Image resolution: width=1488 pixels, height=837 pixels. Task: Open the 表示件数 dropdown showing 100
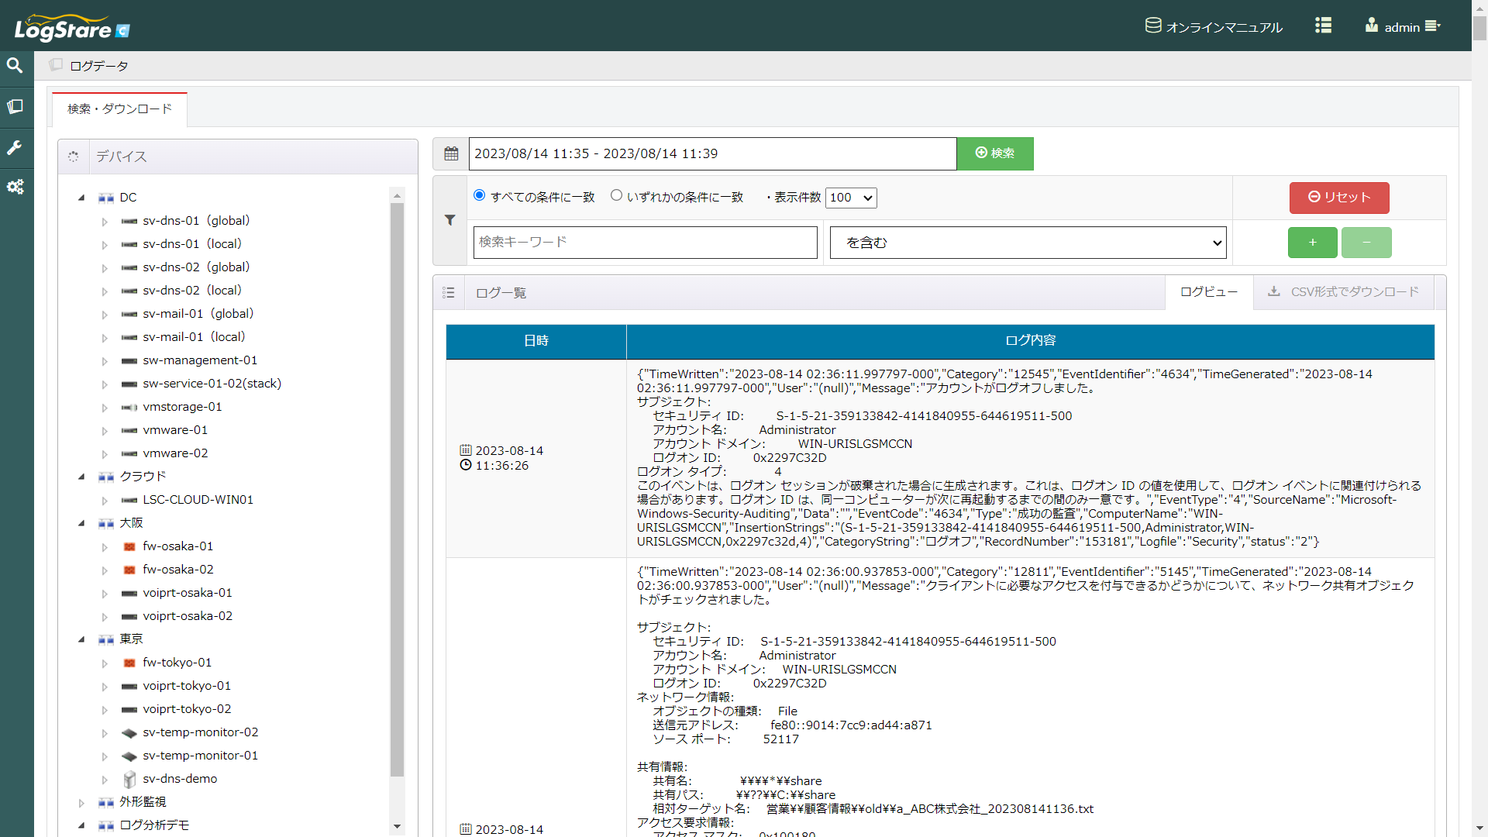(850, 198)
